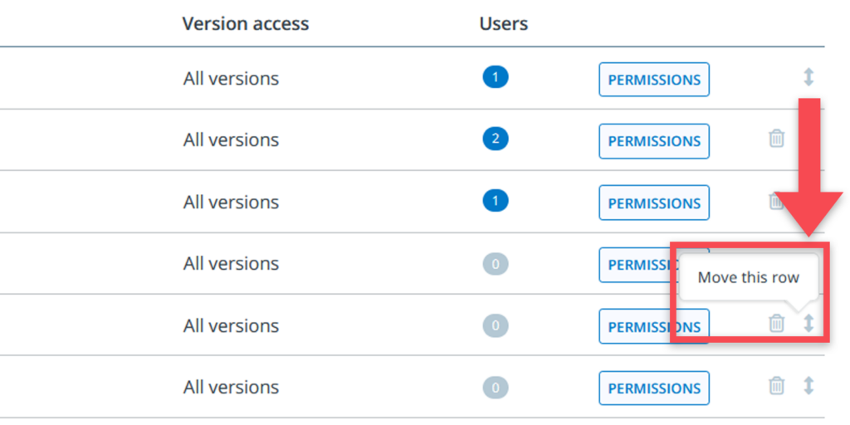Click the move handle under the tooltip
The height and width of the screenshot is (425, 850).
point(808,323)
